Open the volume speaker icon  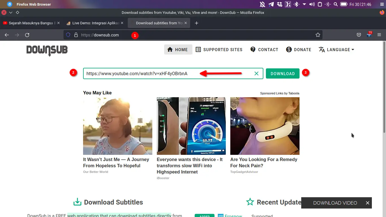[x=312, y=4]
